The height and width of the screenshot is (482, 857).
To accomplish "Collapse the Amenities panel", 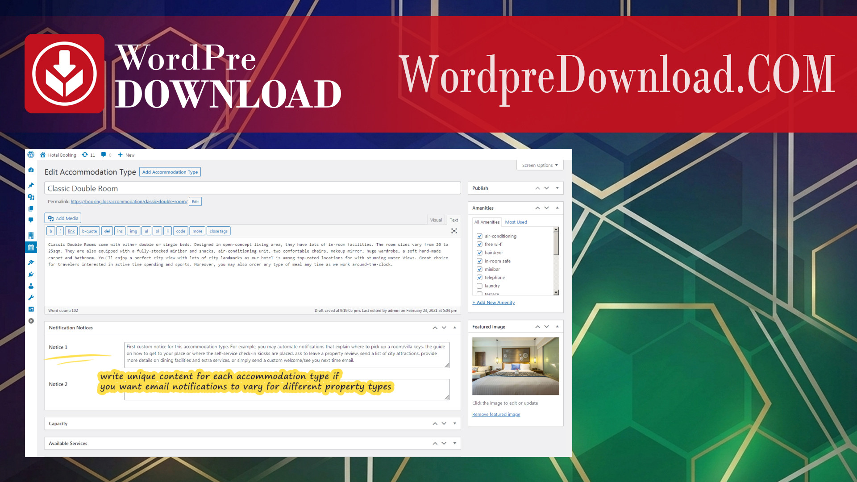I will [557, 208].
